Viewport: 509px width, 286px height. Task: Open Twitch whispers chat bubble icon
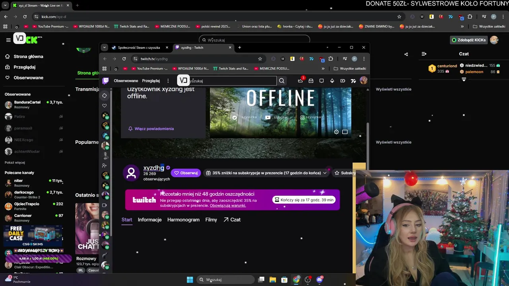pyautogui.click(x=321, y=81)
